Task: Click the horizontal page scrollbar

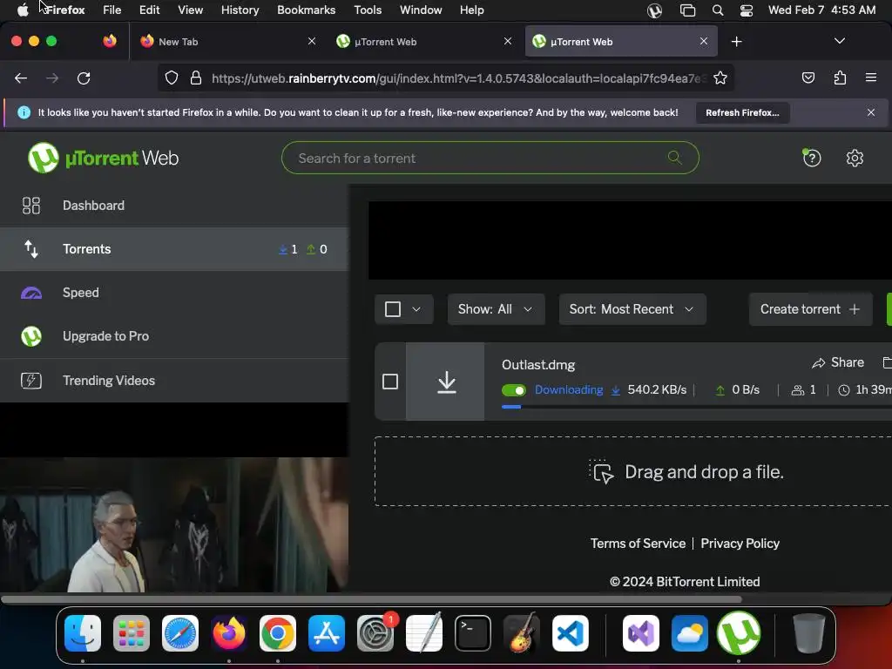Action: [371, 599]
